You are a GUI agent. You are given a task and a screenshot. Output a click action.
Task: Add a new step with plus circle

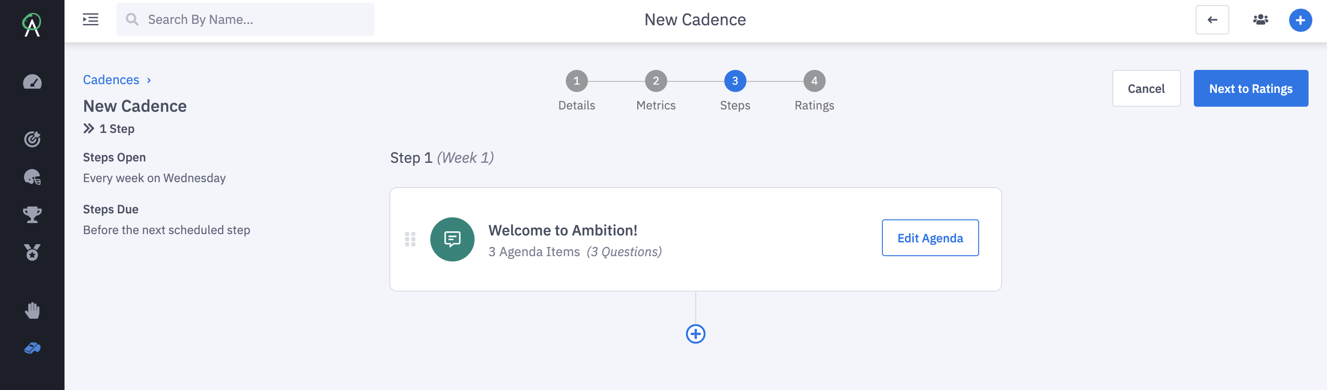pos(695,334)
